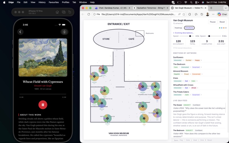Click the Pause simulation button
Screen dimensions: 229x143
pos(213,22)
